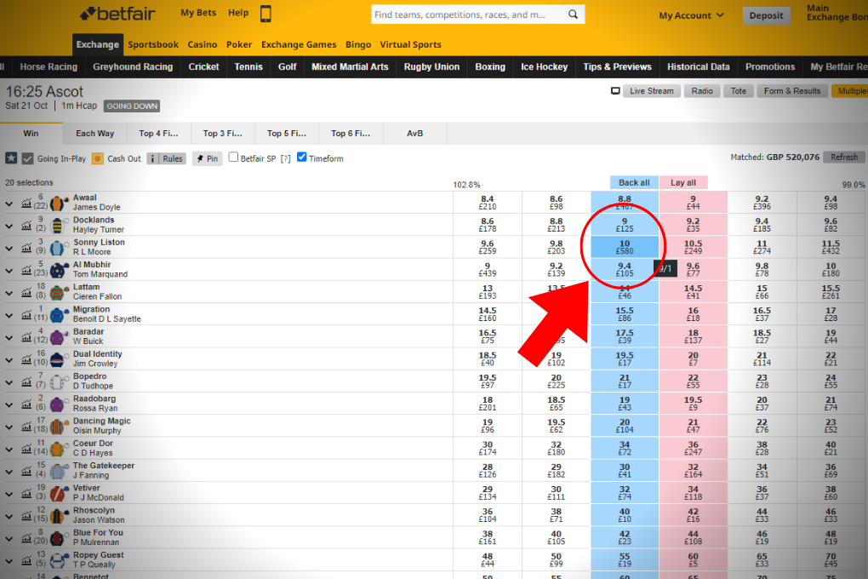Disable the Timeform checkbox

(302, 158)
